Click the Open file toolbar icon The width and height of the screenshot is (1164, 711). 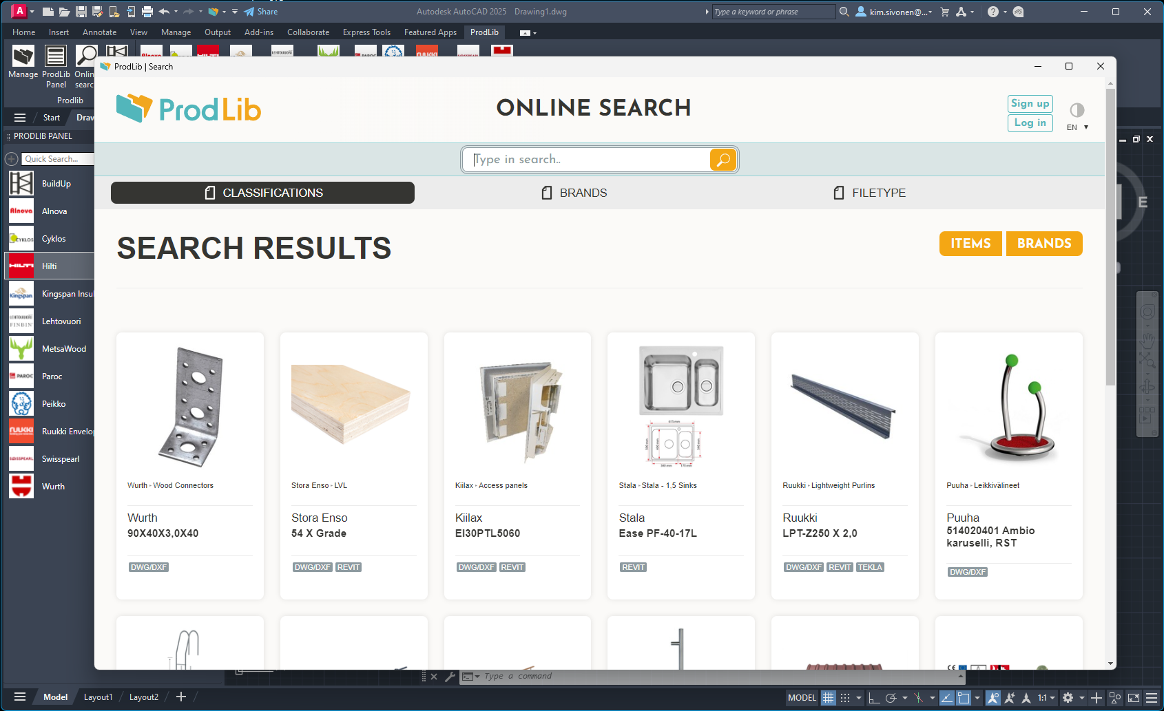pyautogui.click(x=64, y=12)
